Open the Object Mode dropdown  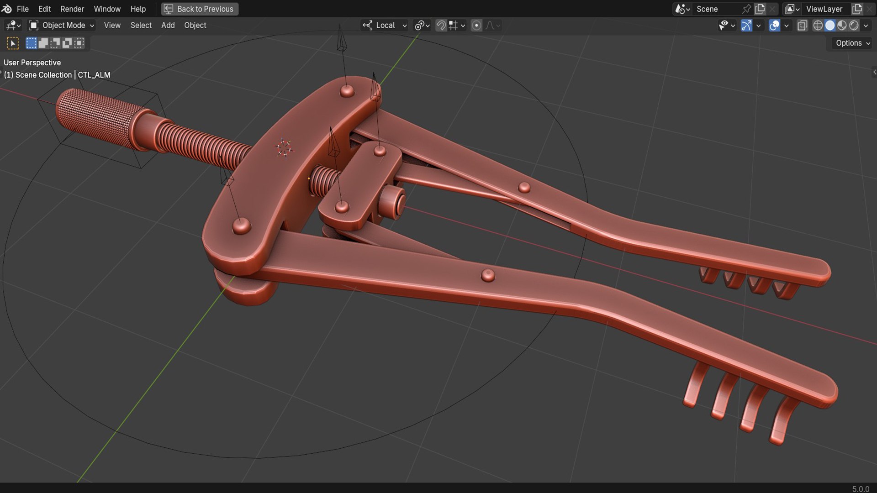pos(62,25)
